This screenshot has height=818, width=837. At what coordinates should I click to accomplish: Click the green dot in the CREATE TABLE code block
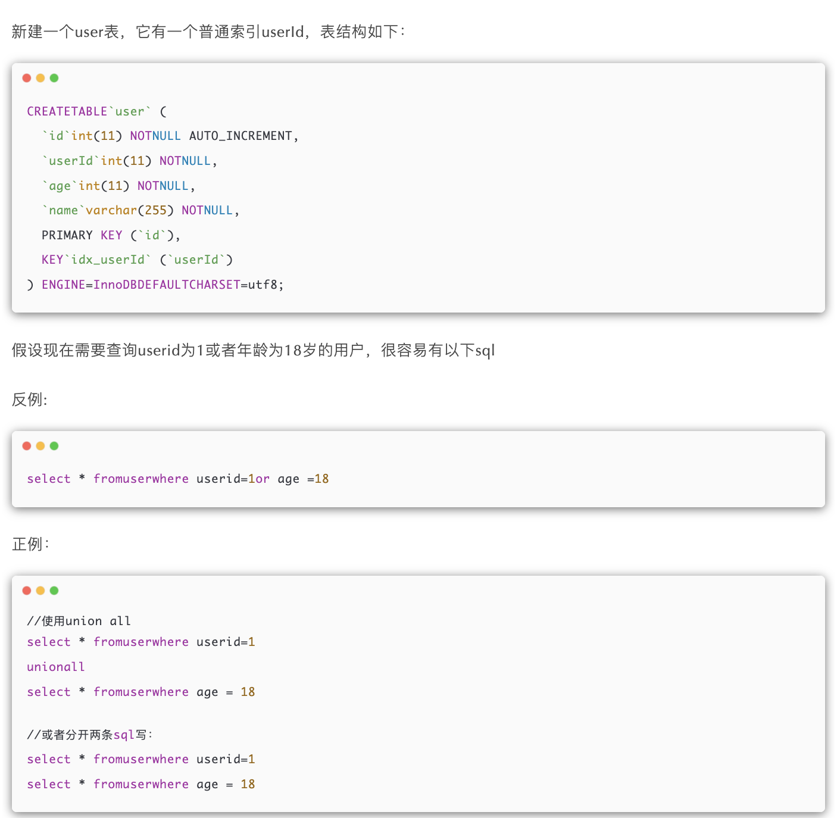[54, 78]
